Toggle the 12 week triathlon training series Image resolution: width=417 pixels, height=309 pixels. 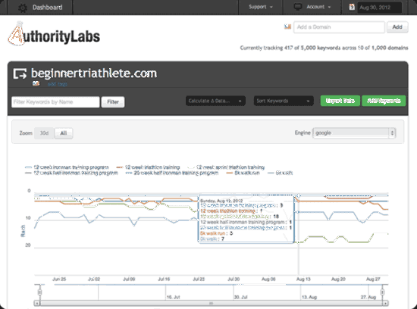[x=148, y=167]
